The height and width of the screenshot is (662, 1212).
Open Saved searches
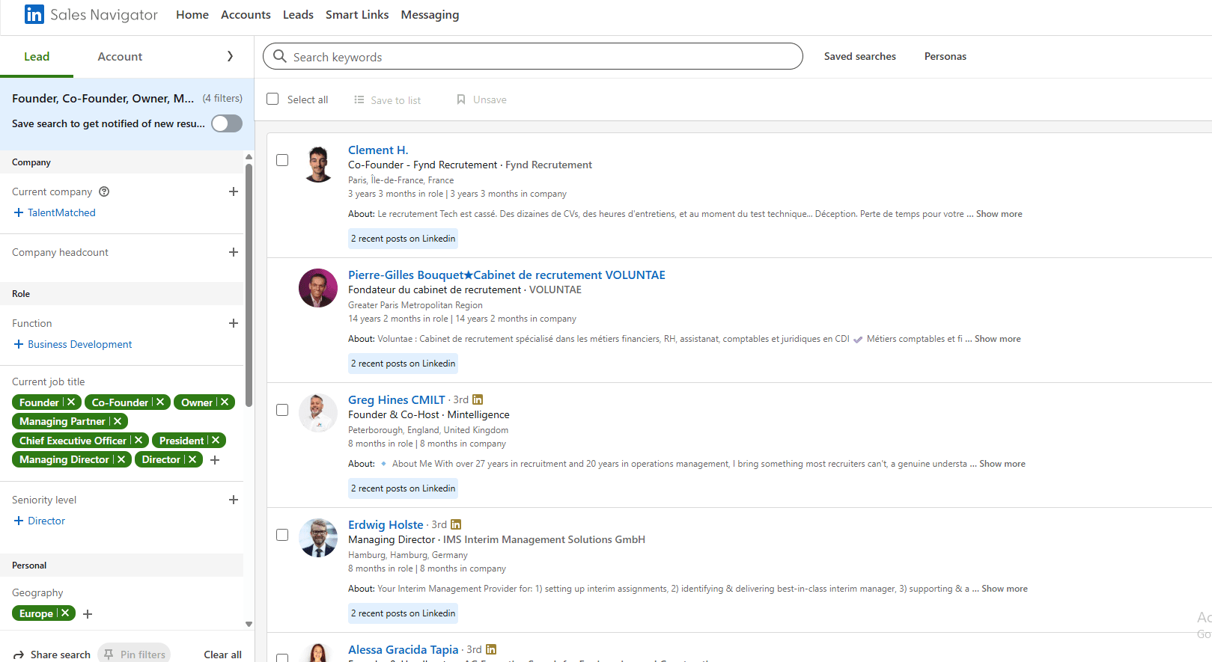point(860,56)
